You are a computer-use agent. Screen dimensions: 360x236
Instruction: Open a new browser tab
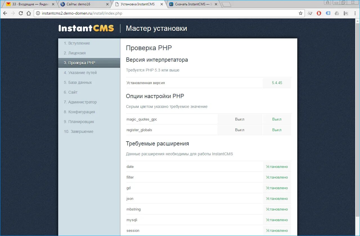[x=226, y=4]
